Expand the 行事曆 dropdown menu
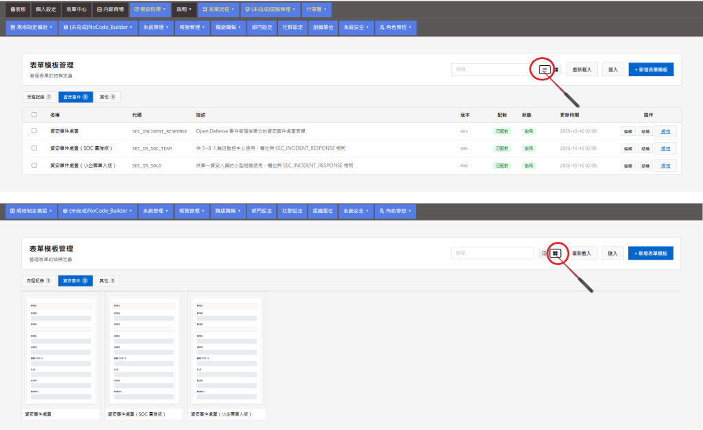This screenshot has height=430, width=703. tap(316, 9)
